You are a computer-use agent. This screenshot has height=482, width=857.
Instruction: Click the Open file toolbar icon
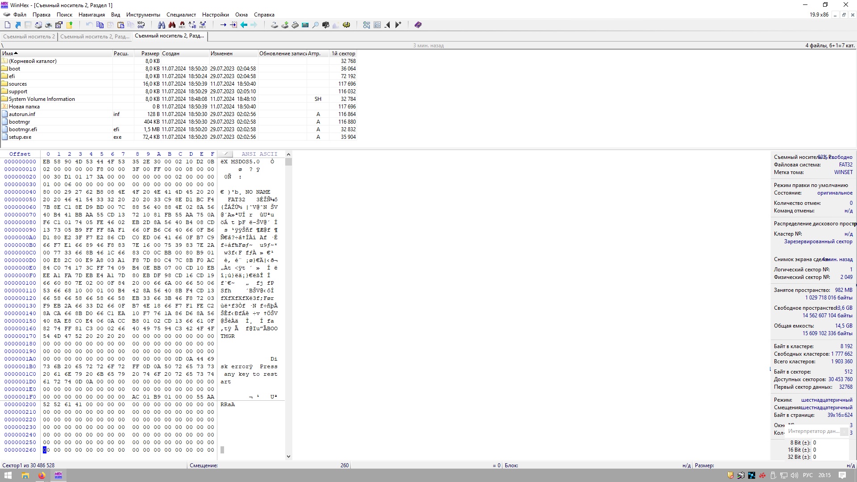tap(18, 25)
